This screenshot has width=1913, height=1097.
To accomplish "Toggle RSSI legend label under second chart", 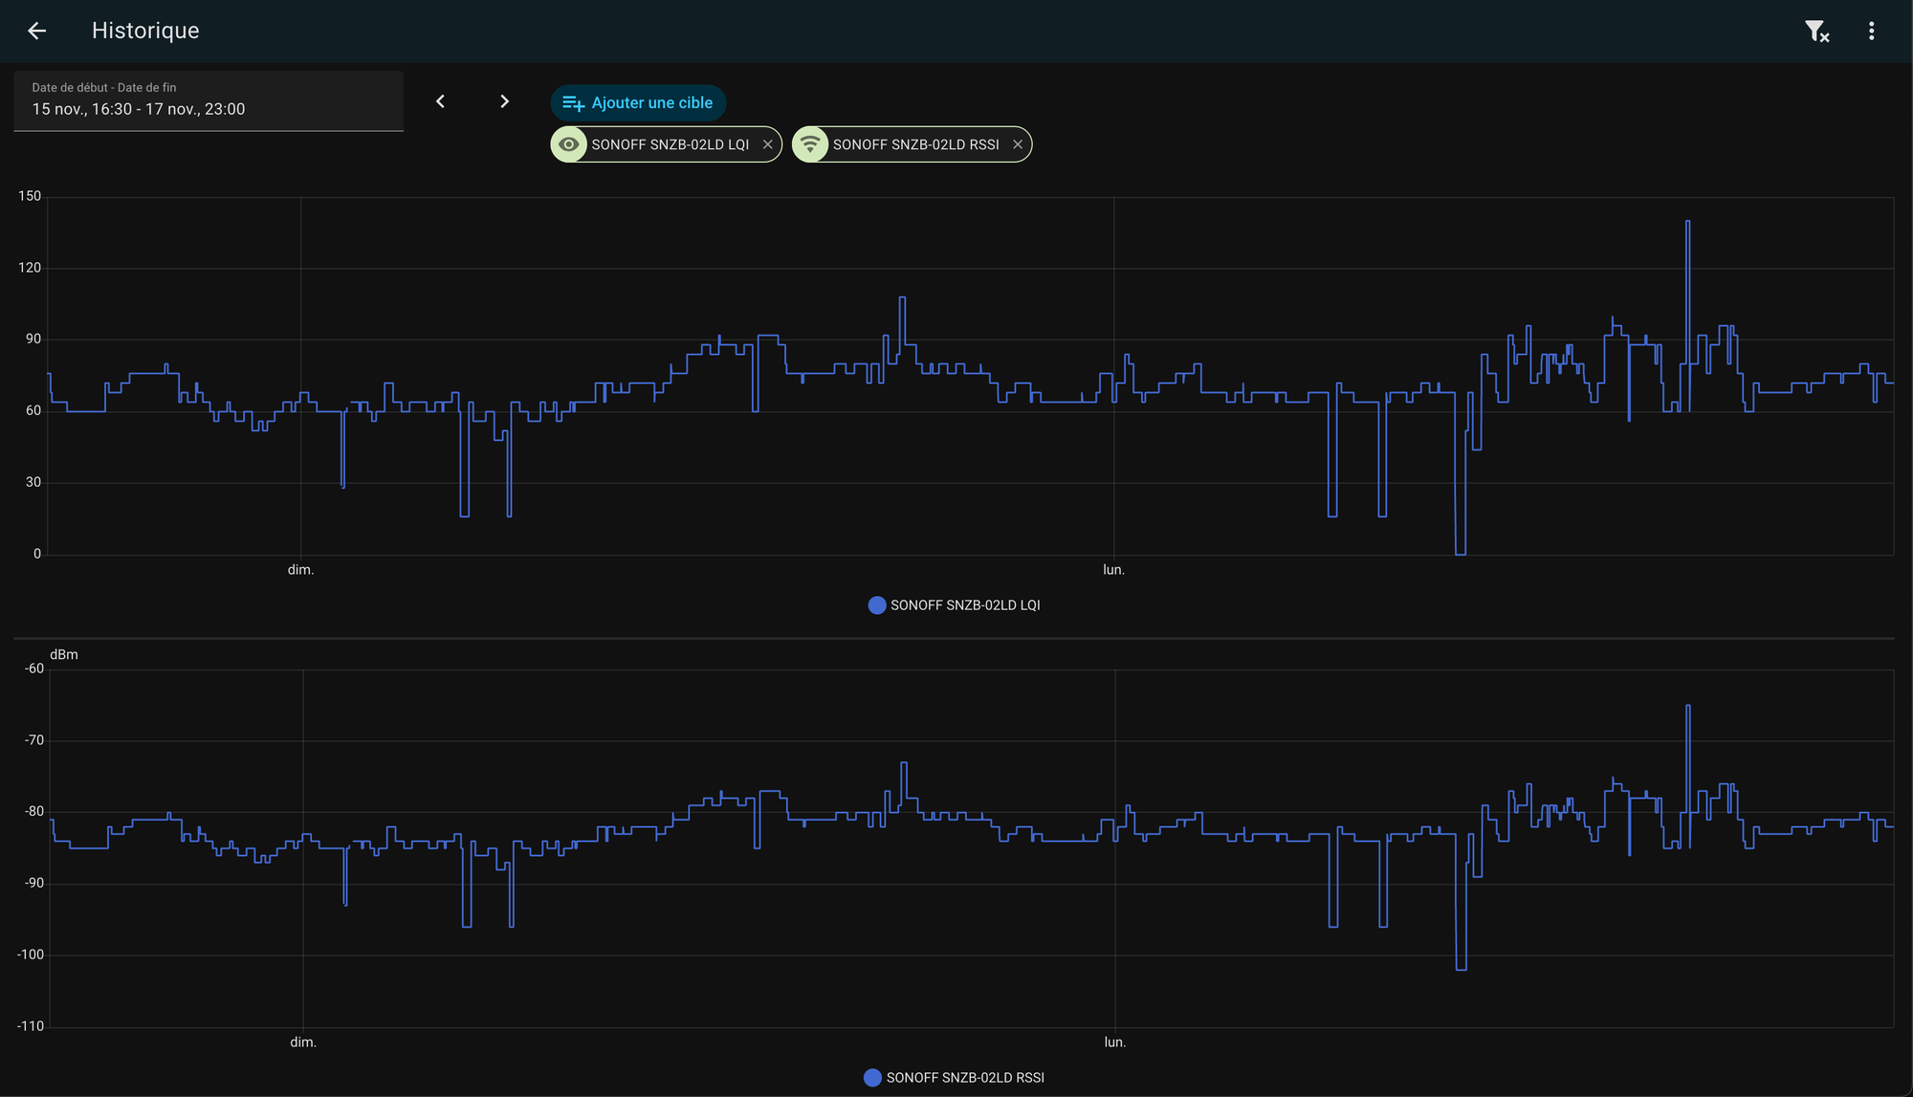I will click(964, 1078).
